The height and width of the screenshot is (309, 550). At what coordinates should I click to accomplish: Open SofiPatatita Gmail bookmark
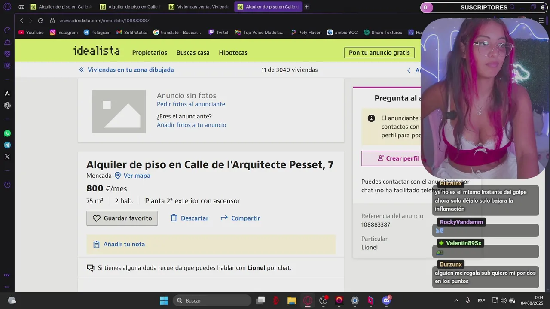[131, 32]
